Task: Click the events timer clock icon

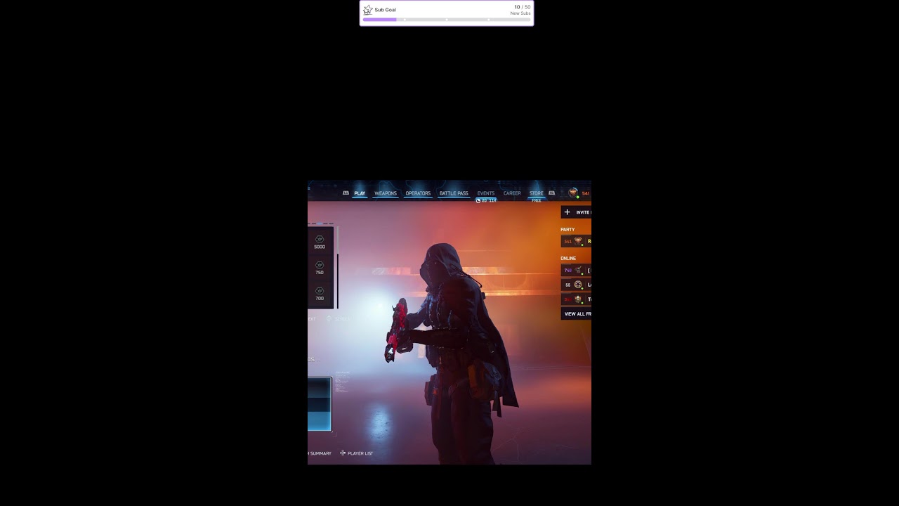Action: (x=478, y=200)
